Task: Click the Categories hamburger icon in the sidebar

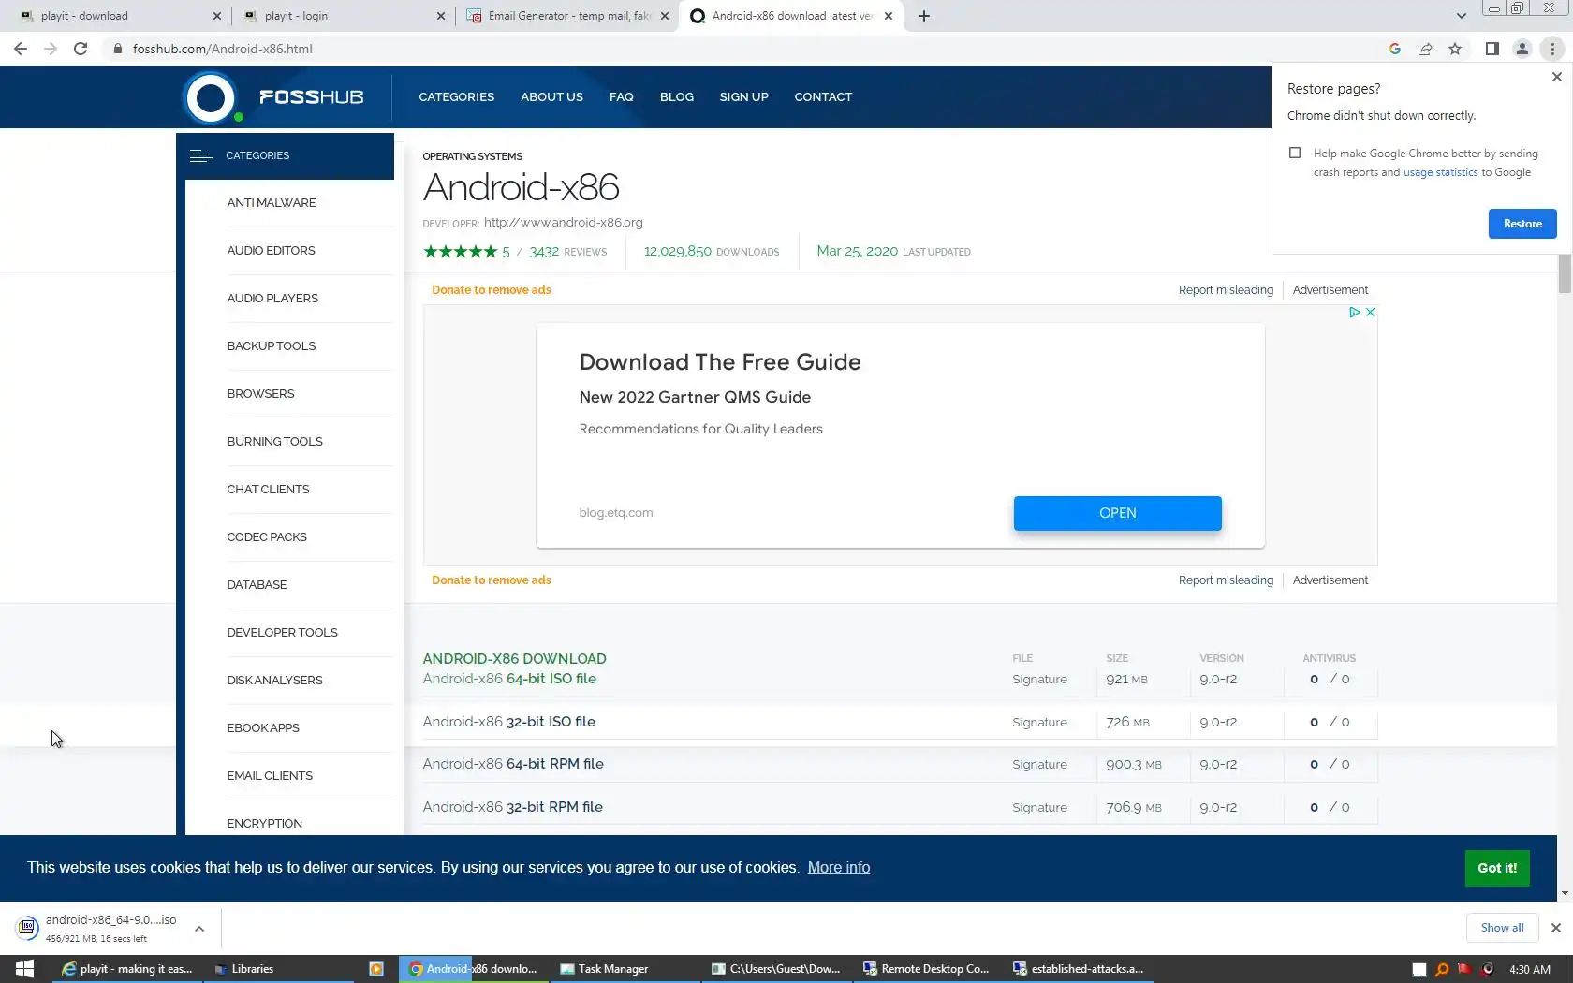Action: 200,155
